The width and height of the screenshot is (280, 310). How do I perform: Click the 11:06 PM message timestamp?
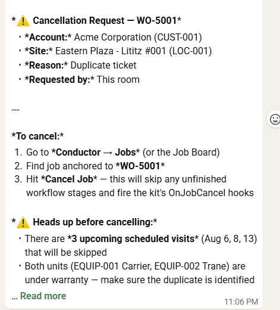(241, 302)
